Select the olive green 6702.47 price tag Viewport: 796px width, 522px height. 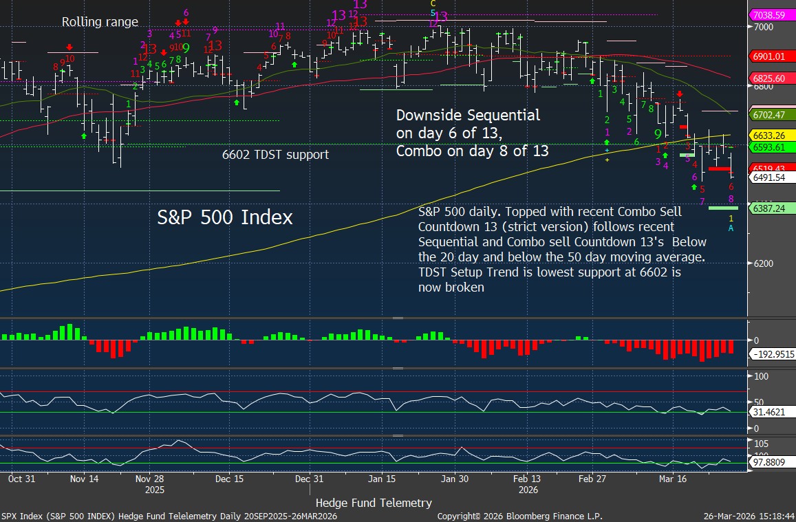coord(771,115)
